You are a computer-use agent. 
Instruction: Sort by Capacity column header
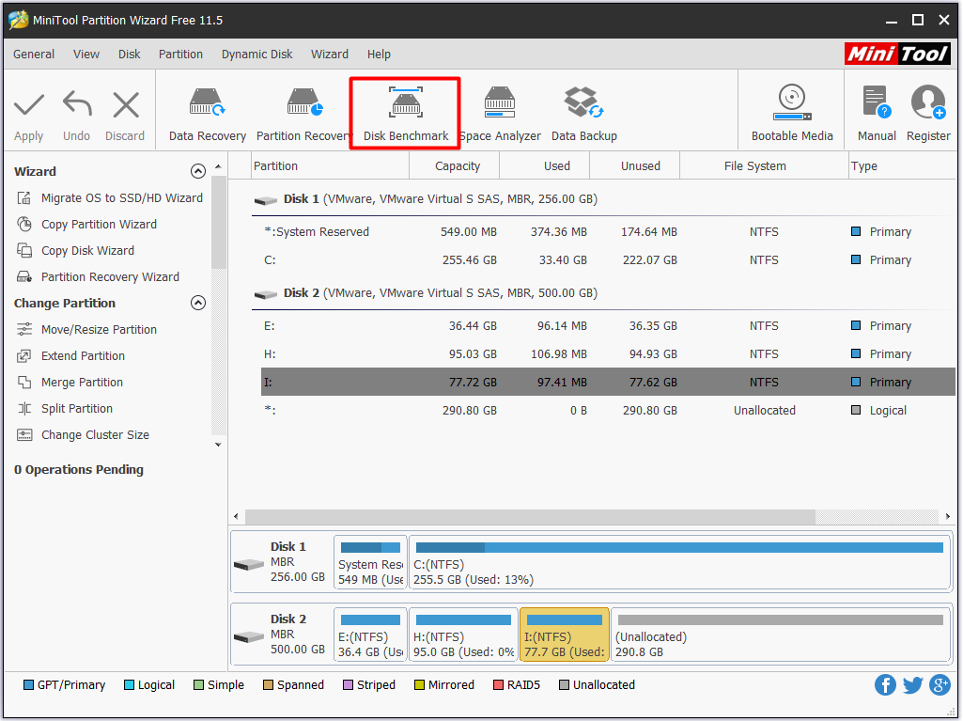[457, 165]
